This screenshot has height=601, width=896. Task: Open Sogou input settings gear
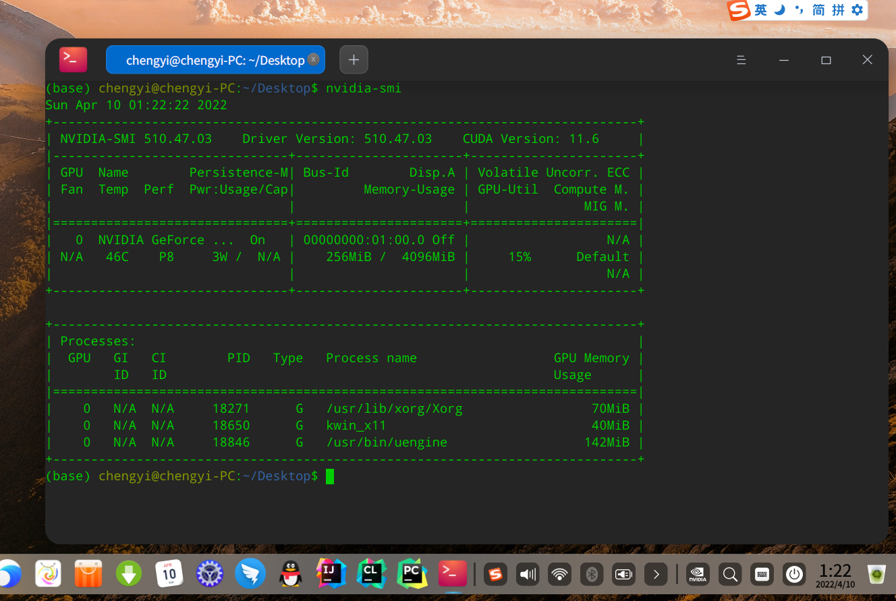pos(858,9)
